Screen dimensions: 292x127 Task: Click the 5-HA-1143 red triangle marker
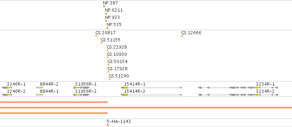tap(107, 125)
